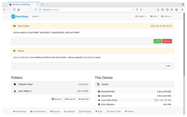Dismiss the notice with OK
187x117 pixels.
[168, 66]
